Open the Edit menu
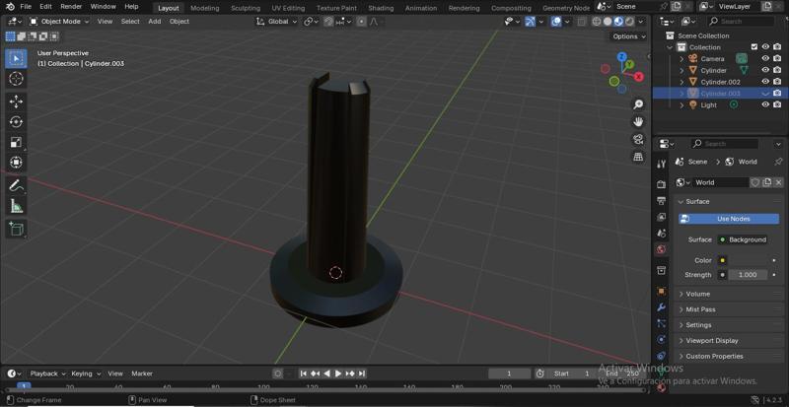 click(x=45, y=7)
